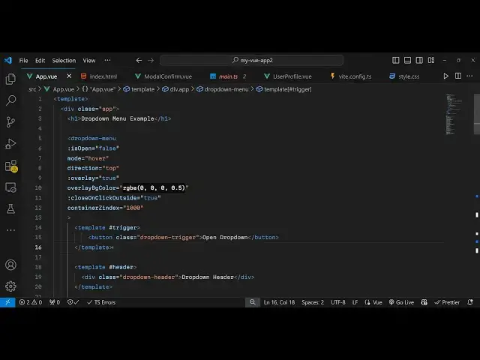Change file encoding UTF-8
This screenshot has height=360, width=480.
(x=338, y=302)
